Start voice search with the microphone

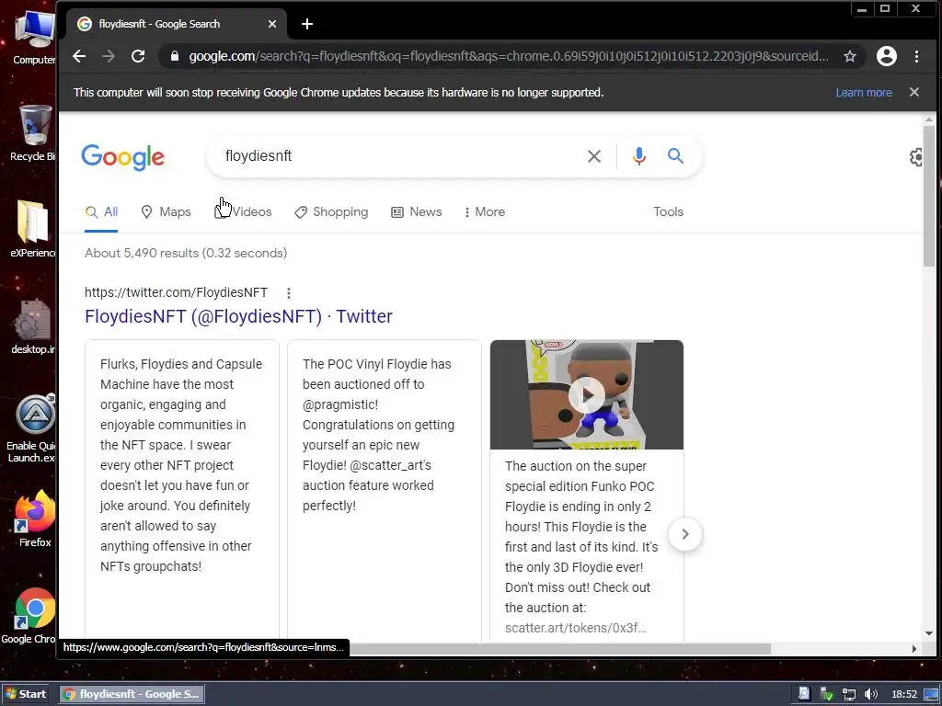point(639,156)
